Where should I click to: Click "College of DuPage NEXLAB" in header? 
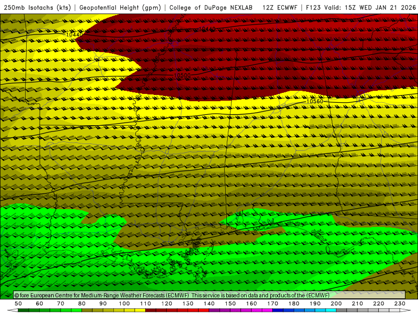click(x=211, y=8)
